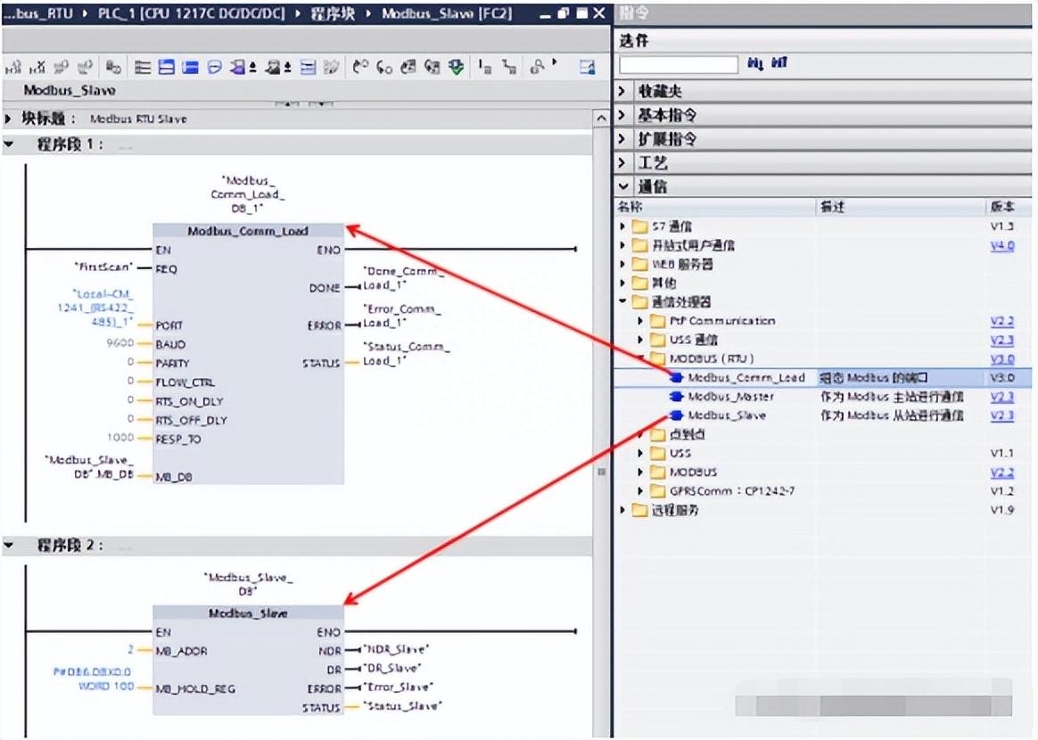Collapse the 通信 instruction category
The height and width of the screenshot is (740, 1038).
tap(622, 186)
